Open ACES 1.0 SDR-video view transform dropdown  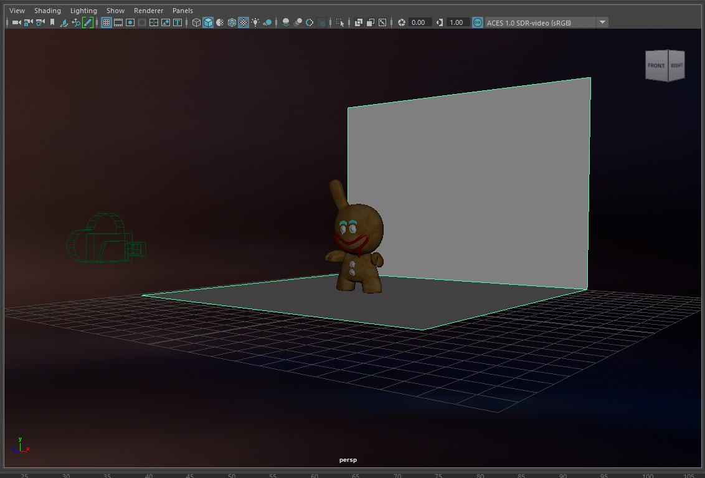point(602,22)
